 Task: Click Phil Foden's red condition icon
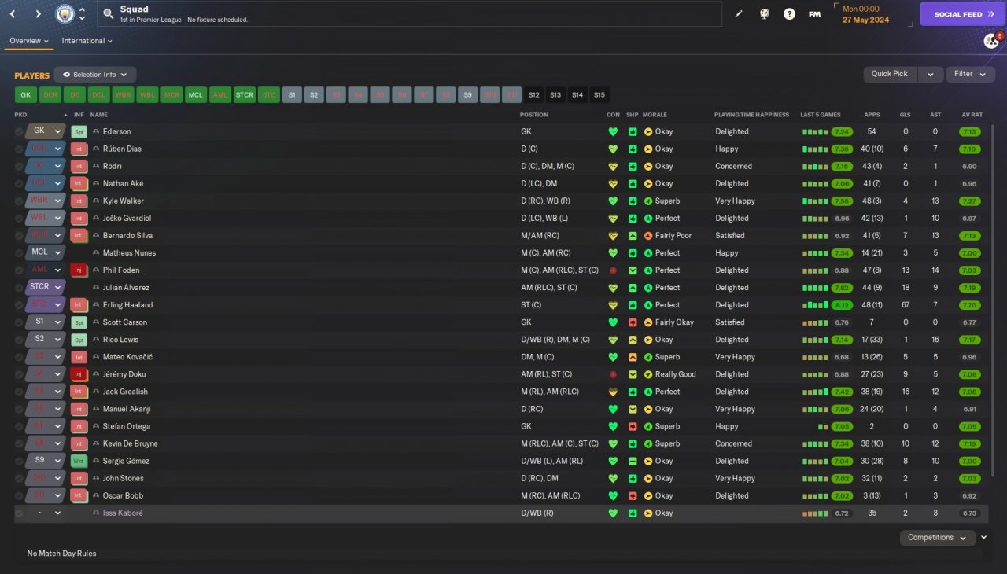[x=613, y=270]
